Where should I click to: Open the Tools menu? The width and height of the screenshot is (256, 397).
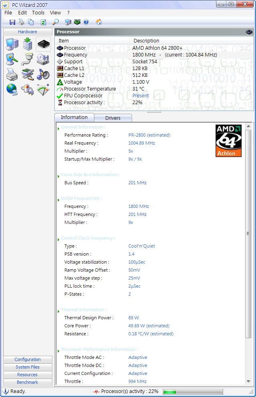coord(38,13)
